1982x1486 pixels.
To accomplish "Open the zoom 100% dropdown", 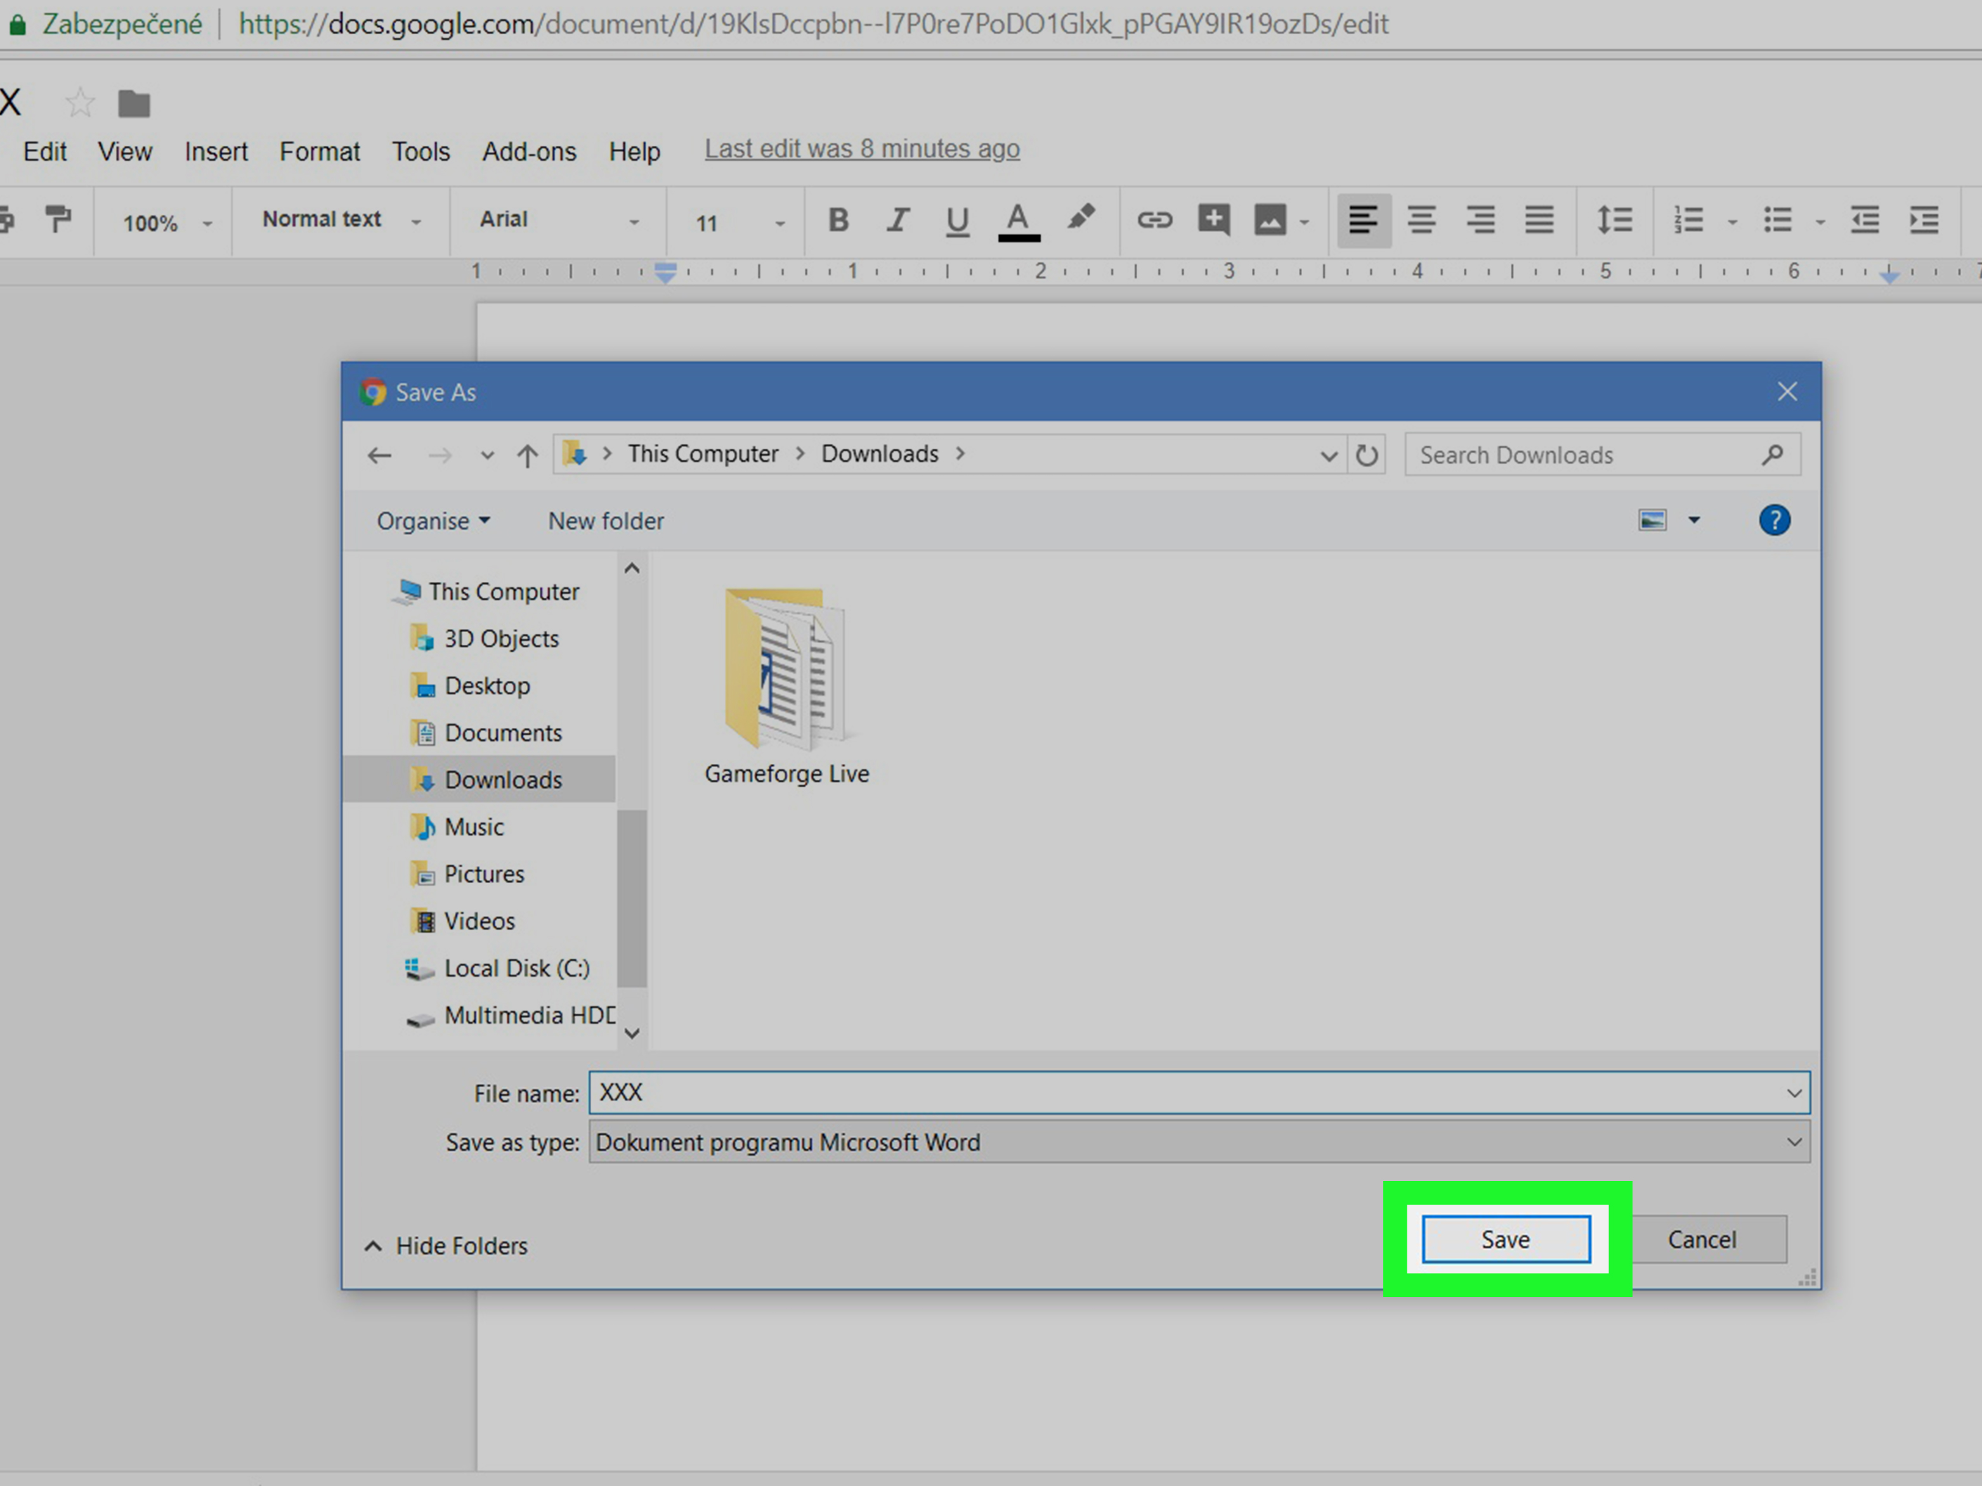I will click(x=167, y=222).
